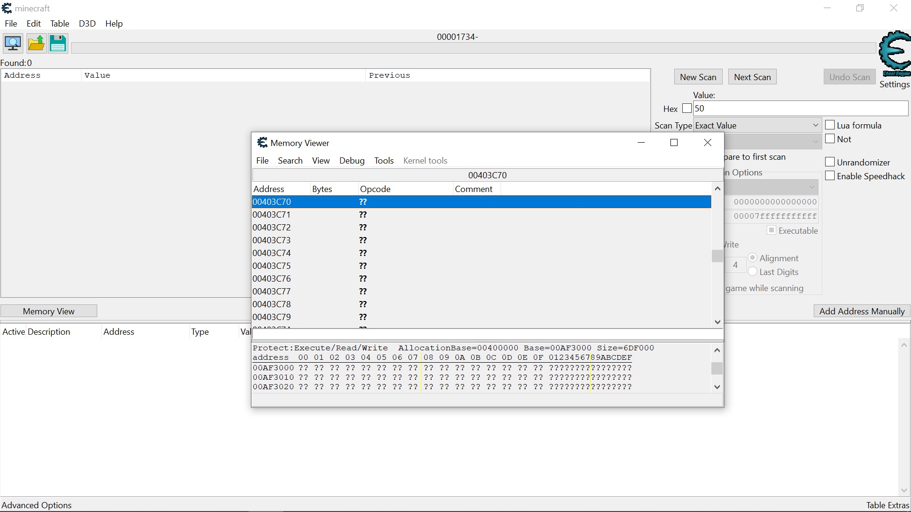The image size is (911, 512).
Task: Toggle the Unrandomizer checkbox
Action: click(x=830, y=162)
